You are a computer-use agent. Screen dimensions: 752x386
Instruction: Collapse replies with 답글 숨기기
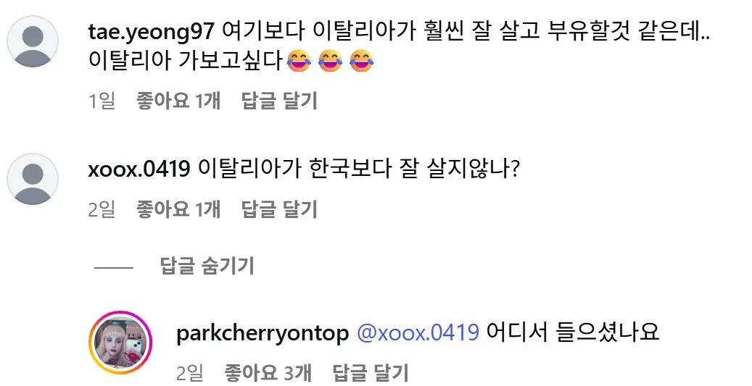click(207, 266)
